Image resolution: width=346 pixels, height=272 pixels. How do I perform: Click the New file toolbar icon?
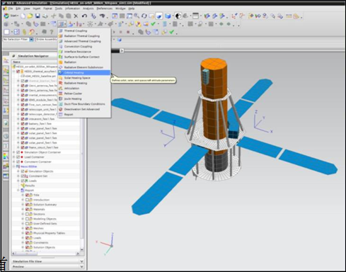click(x=23, y=16)
